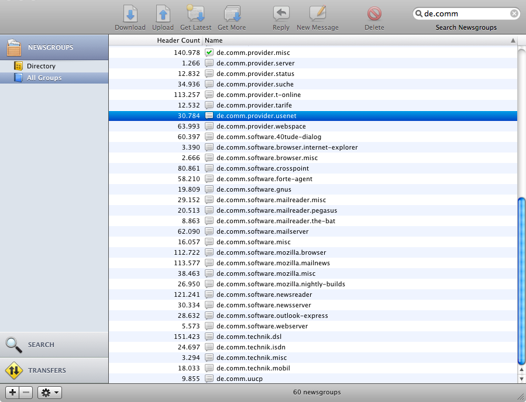
Task: Open the Search sidebar section
Action: [x=54, y=345]
